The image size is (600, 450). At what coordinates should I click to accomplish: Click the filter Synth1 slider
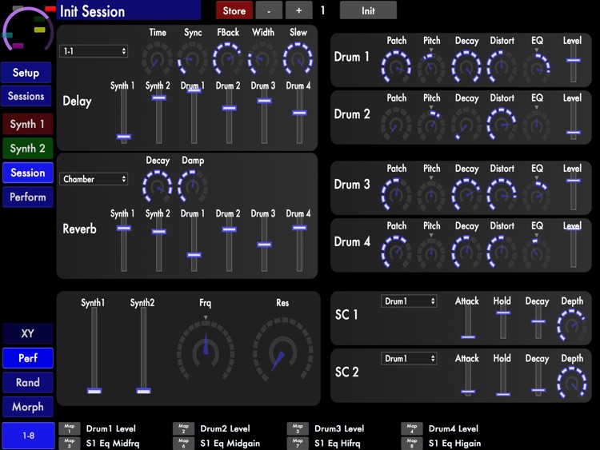point(94,350)
